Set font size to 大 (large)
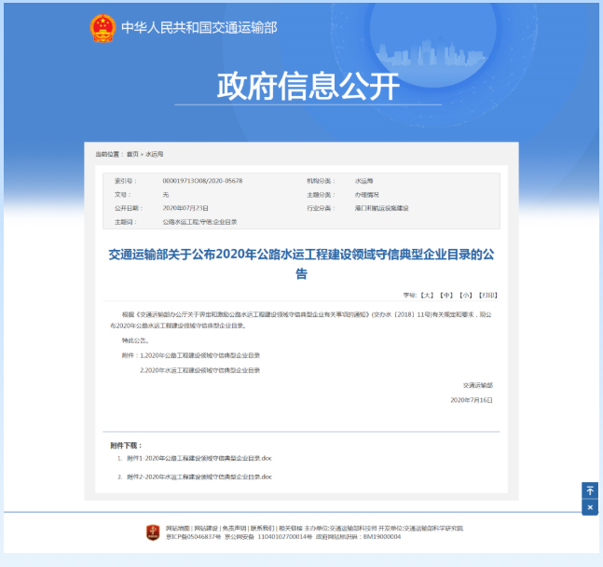603x567 pixels. [x=427, y=294]
